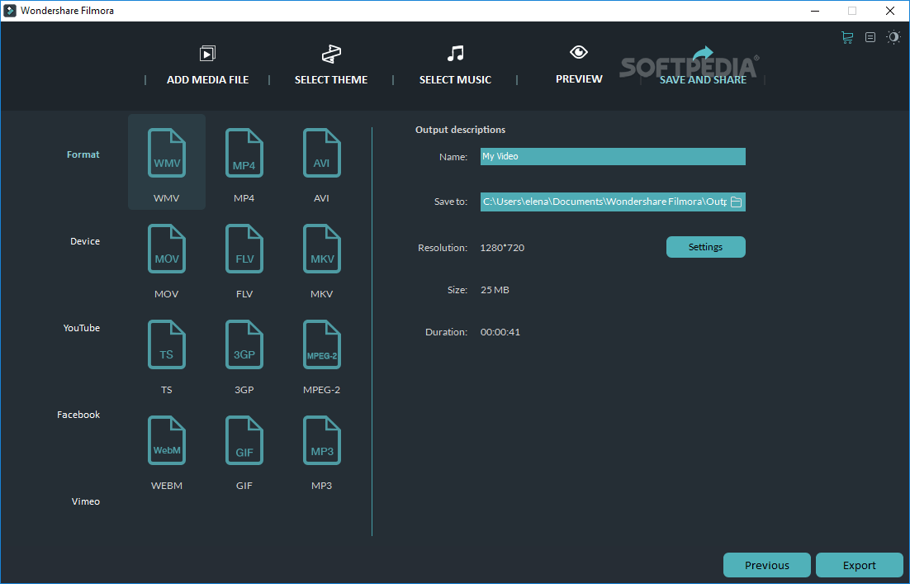Select the MPEG-2 format icon

pyautogui.click(x=322, y=344)
